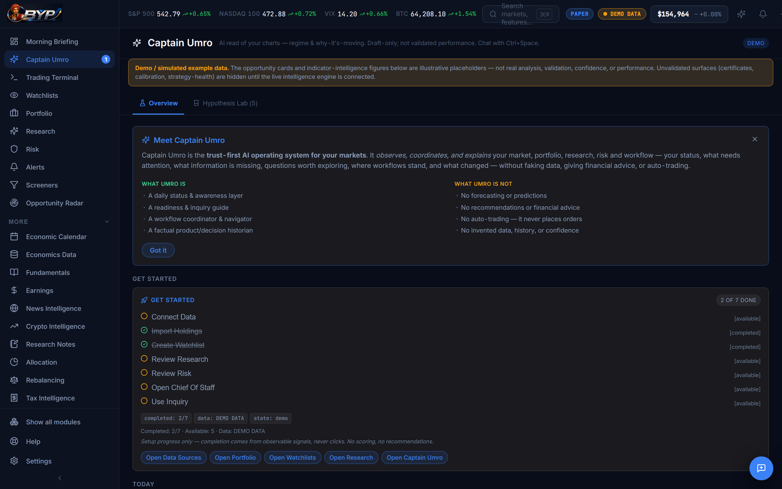Toggle the PAPER trading mode badge
The width and height of the screenshot is (782, 489).
point(580,14)
